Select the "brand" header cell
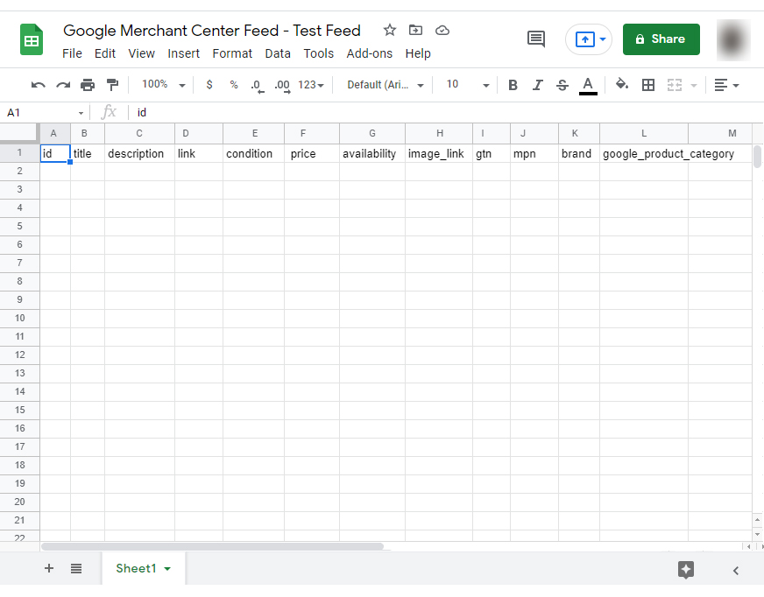 pyautogui.click(x=579, y=153)
